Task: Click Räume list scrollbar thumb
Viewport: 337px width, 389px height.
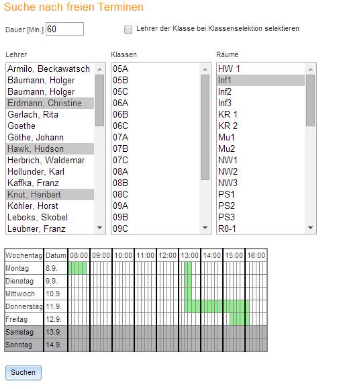Action: pyautogui.click(x=310, y=101)
